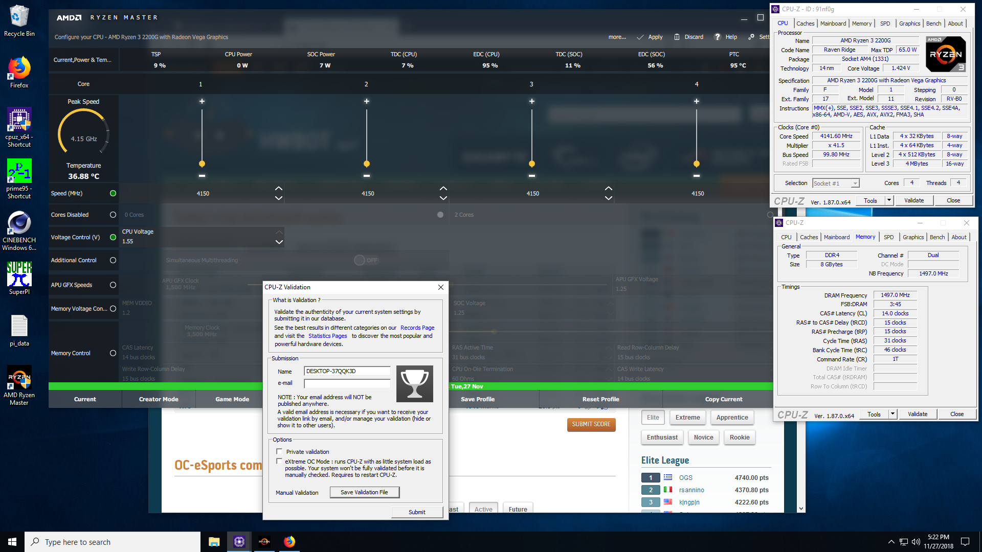Image resolution: width=982 pixels, height=552 pixels.
Task: Increase Core 3 speed with plus icon
Action: click(x=532, y=101)
